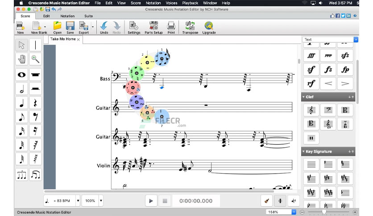Click the zoom out minus button
Image resolution: width=373 pixels, height=216 pixels.
click(302, 212)
